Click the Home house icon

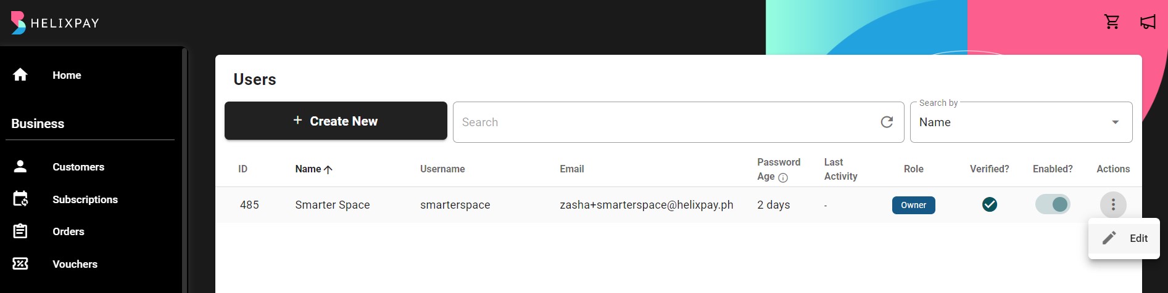(x=20, y=74)
